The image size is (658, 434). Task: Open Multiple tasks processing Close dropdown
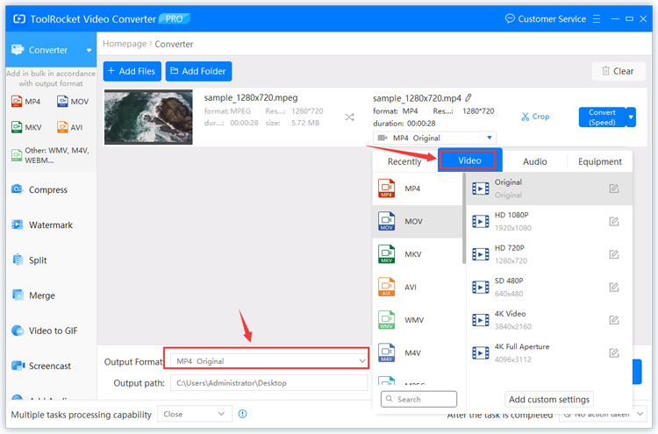[x=195, y=414]
